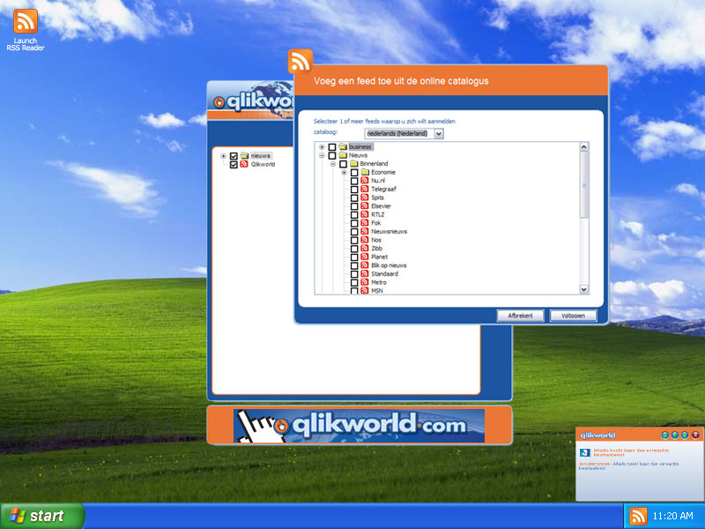Viewport: 705px width, 529px height.
Task: Click the business folder icon in catalog
Action: tap(343, 147)
